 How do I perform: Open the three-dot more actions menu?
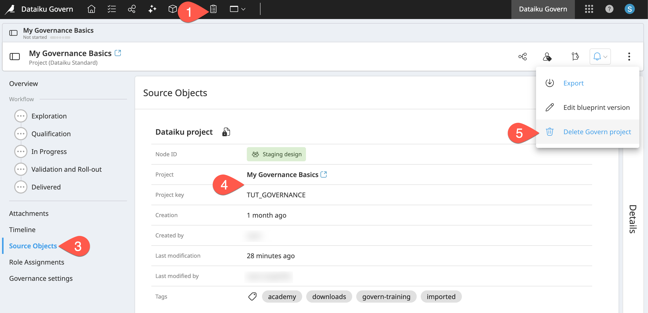pyautogui.click(x=629, y=57)
